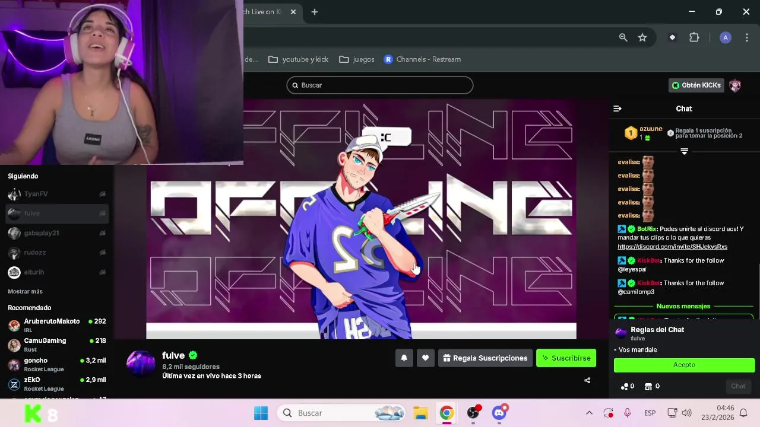Click Regala Suscripciones button
Screen dimensions: 760x427
tap(485, 358)
